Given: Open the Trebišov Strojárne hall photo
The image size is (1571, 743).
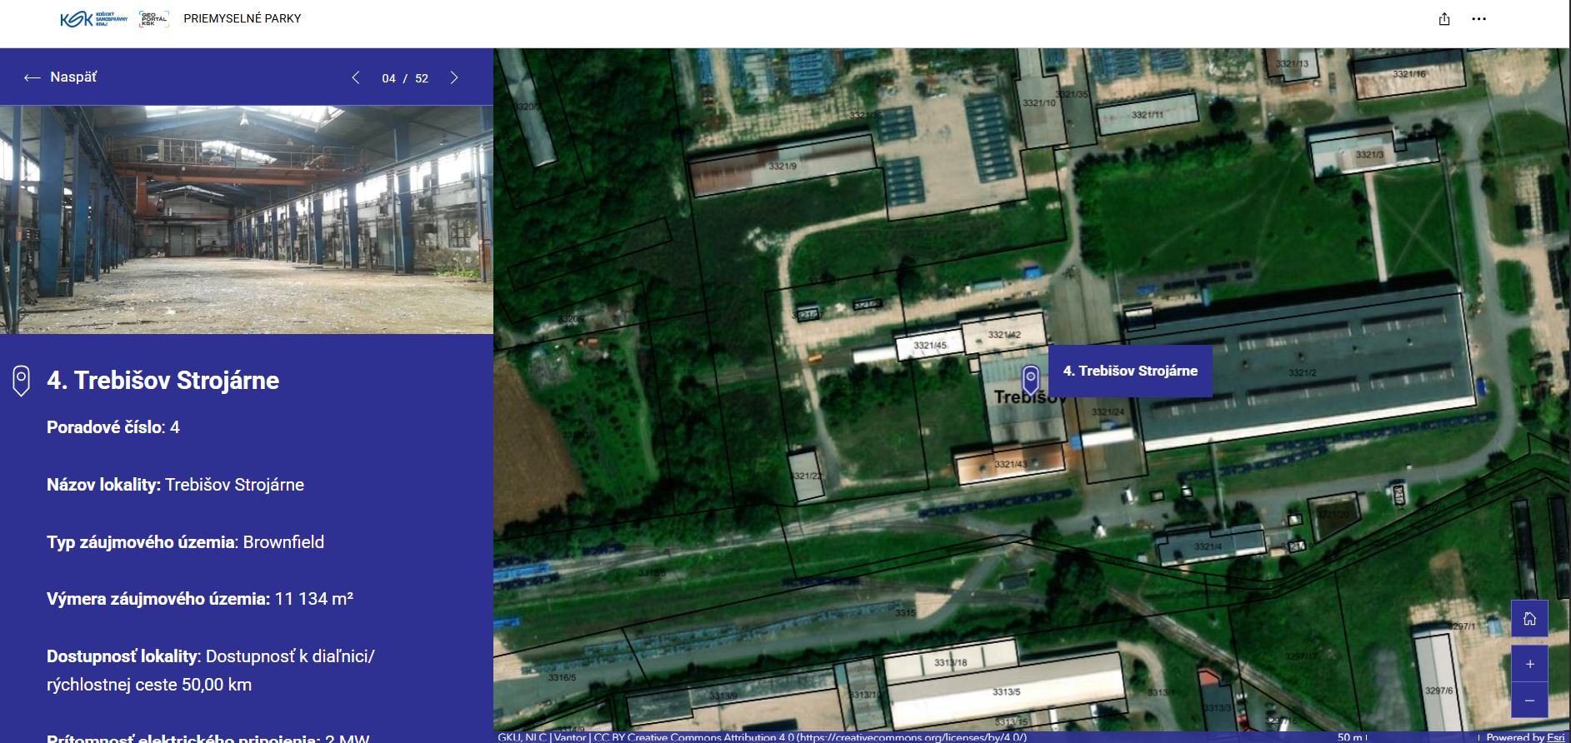Looking at the screenshot, I should (247, 220).
